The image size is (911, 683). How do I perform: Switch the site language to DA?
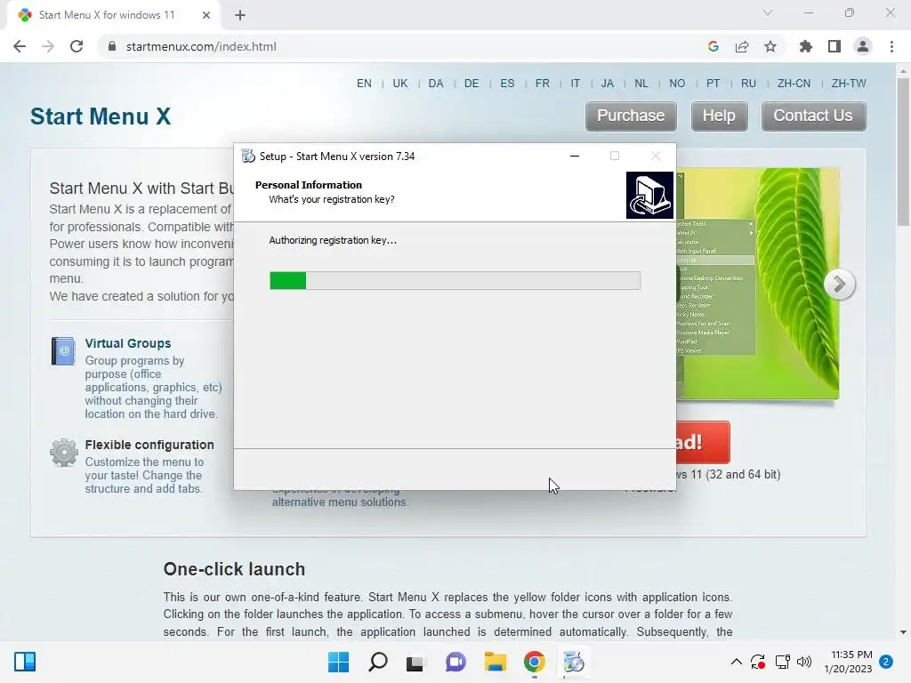(x=436, y=84)
